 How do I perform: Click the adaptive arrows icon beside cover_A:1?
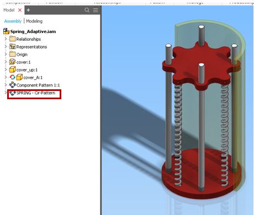pos(12,77)
